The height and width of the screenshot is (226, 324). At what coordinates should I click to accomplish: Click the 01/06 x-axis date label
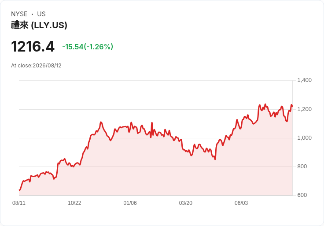pos(130,203)
